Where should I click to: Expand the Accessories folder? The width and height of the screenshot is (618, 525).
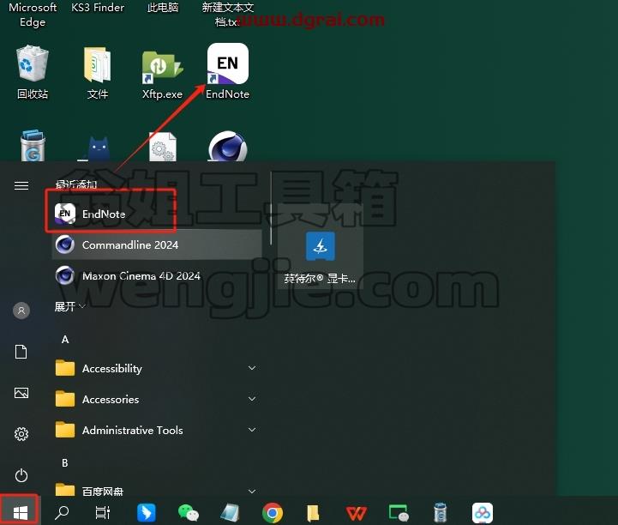157,399
